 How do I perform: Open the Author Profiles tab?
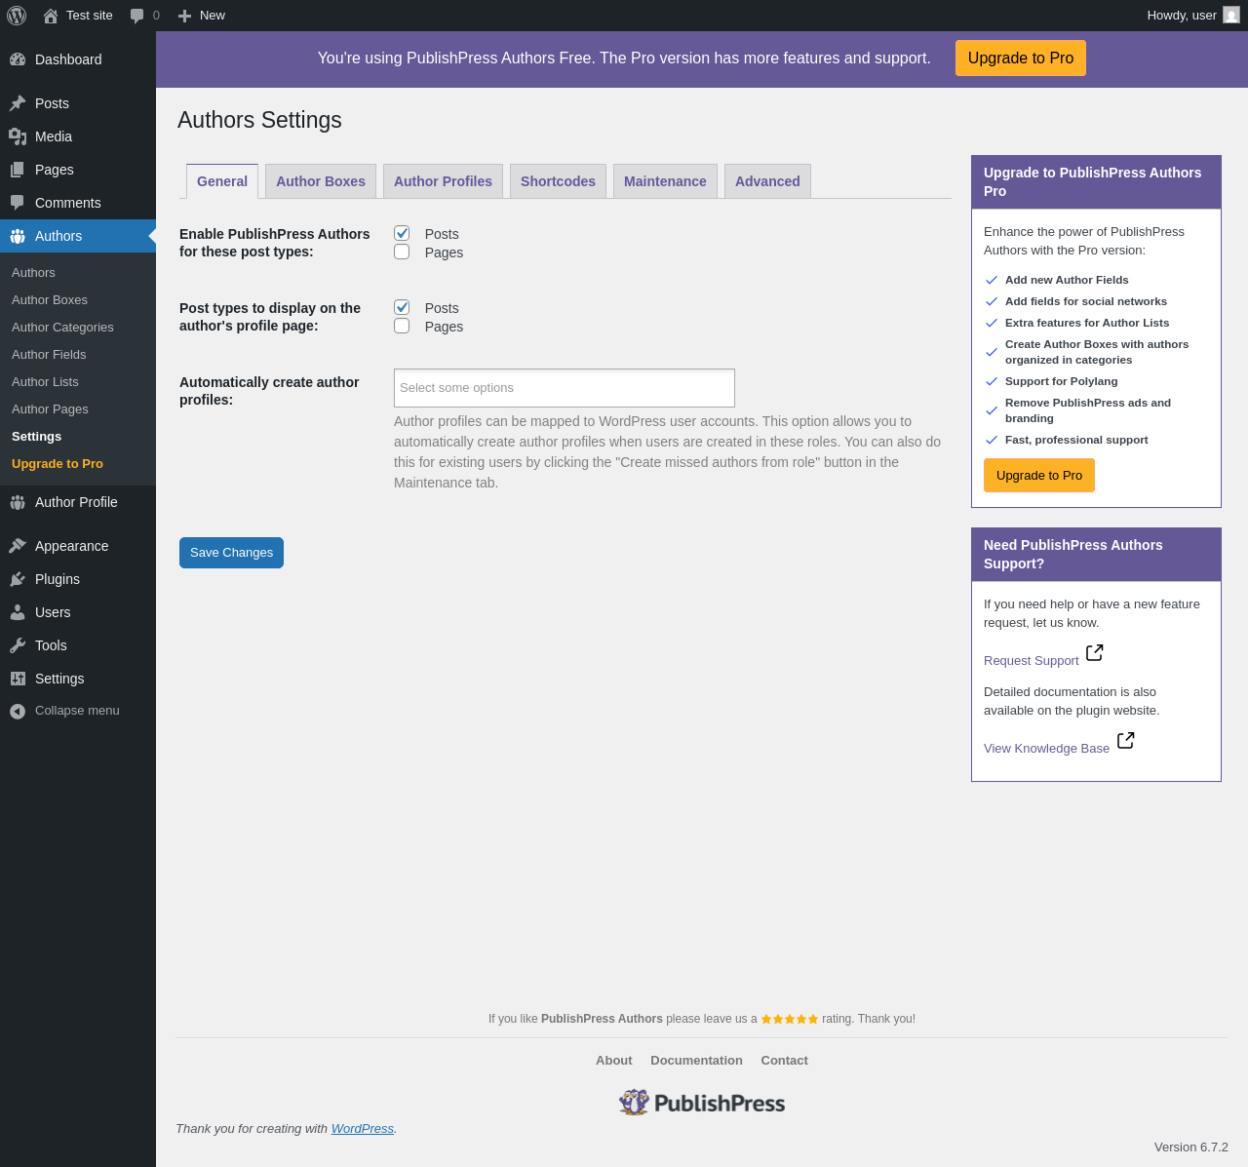[x=443, y=181]
